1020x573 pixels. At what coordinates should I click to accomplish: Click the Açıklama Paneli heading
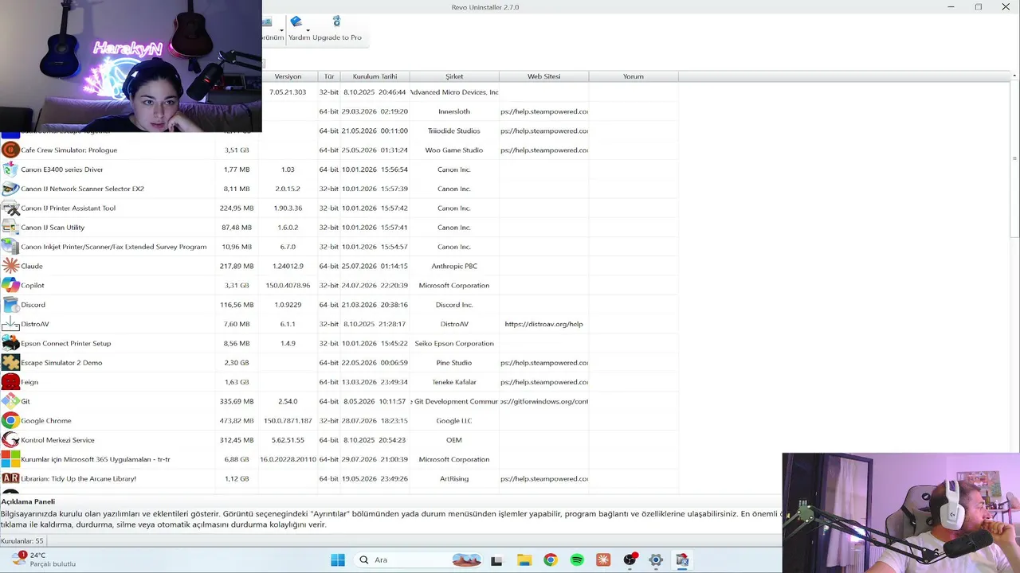[28, 502]
